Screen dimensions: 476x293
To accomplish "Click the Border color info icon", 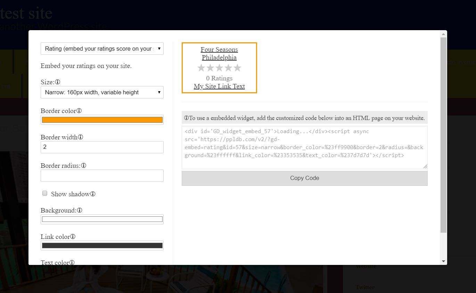I will point(79,111).
